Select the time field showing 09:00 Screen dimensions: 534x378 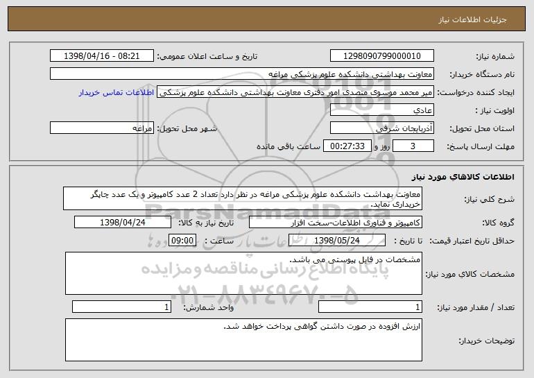pos(182,241)
